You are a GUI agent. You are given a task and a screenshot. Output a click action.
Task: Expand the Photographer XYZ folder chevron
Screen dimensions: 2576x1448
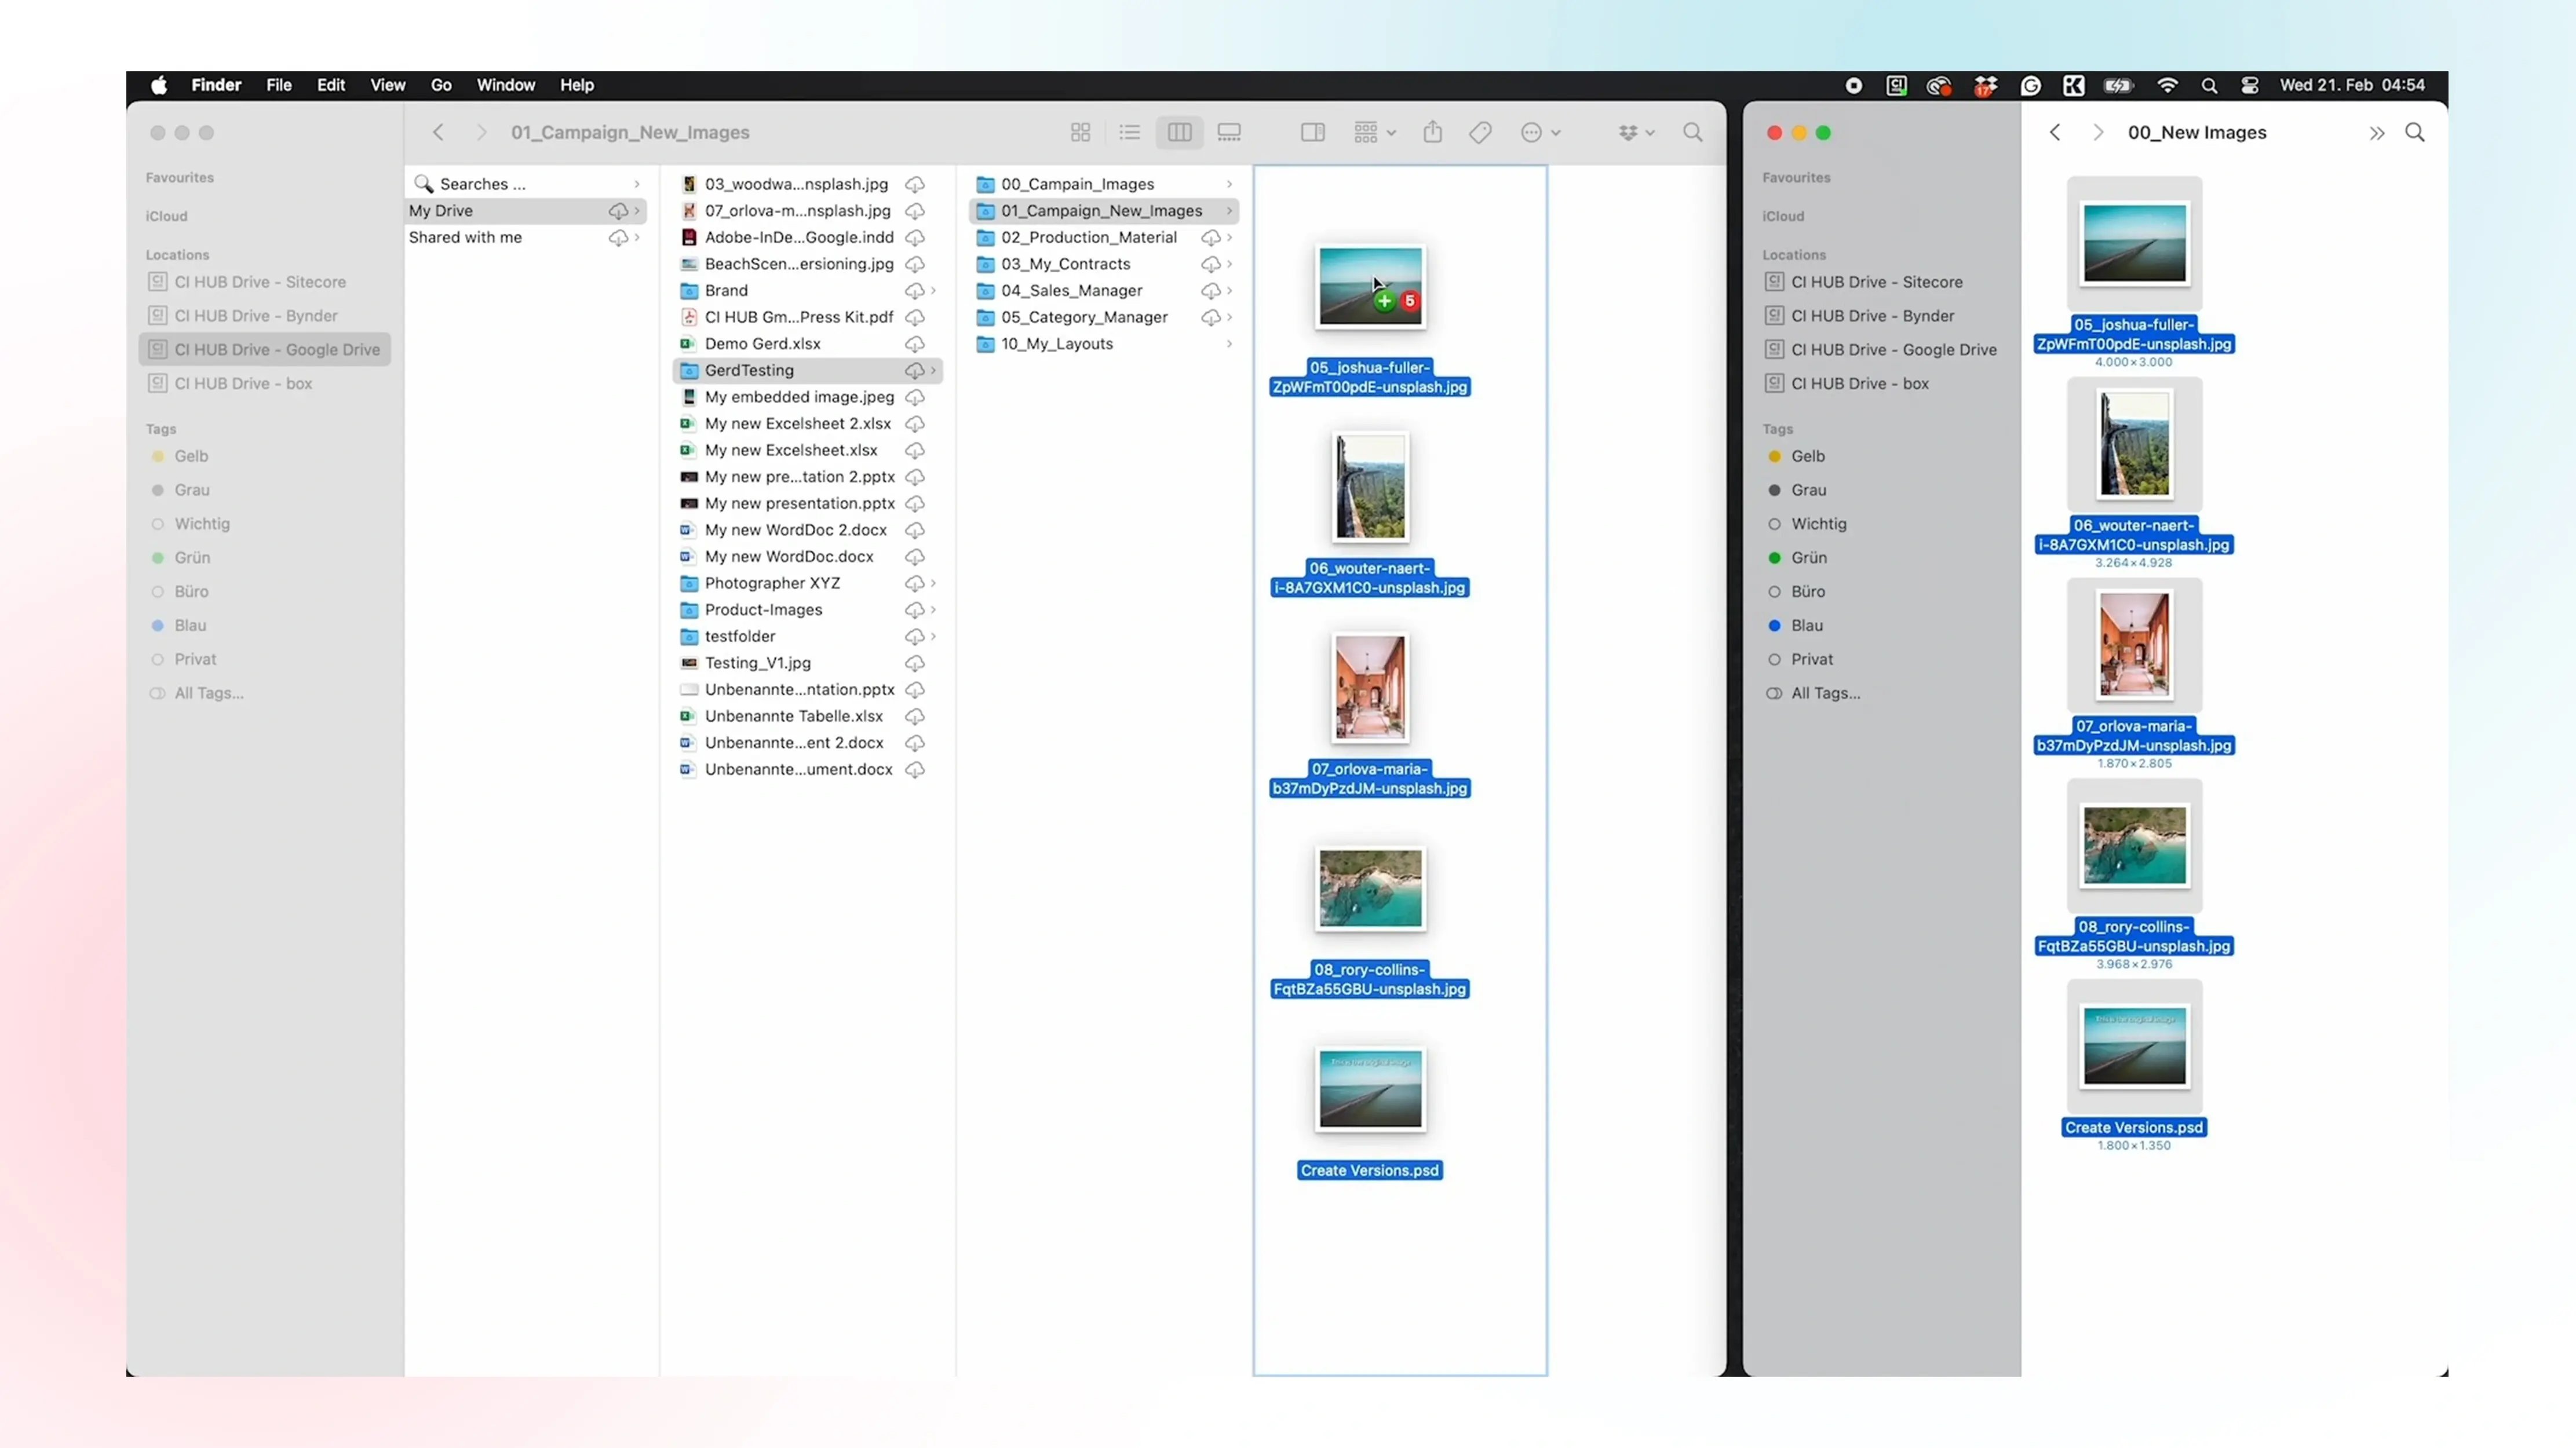coord(933,583)
